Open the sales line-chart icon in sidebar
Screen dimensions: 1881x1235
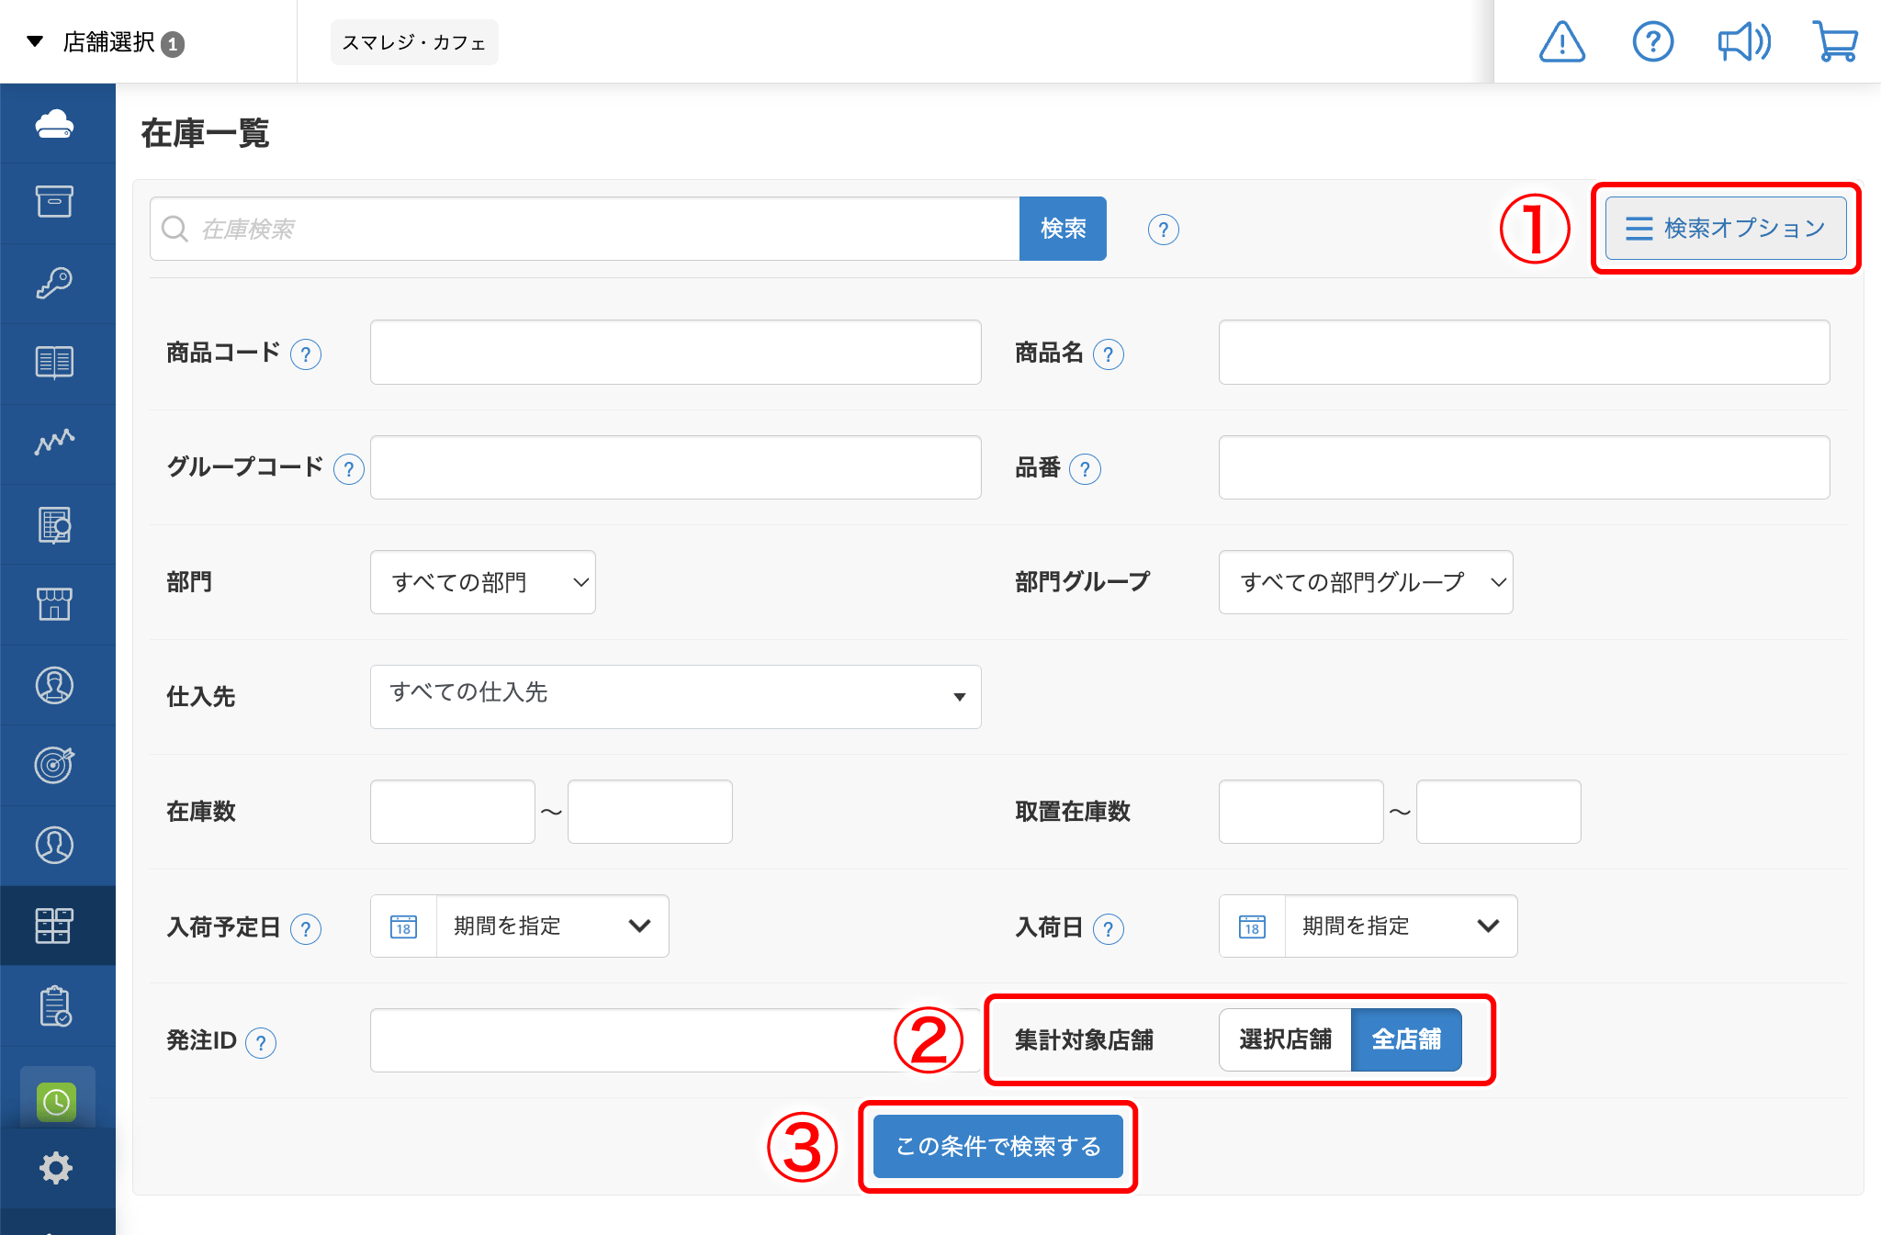(55, 443)
